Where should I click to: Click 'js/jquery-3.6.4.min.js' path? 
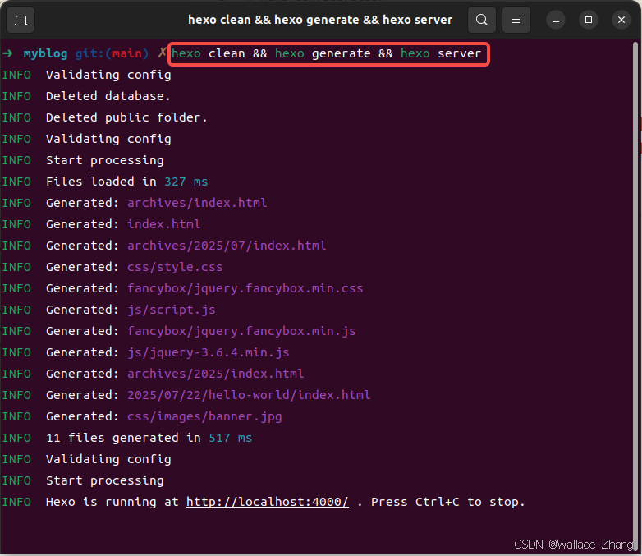pos(208,352)
